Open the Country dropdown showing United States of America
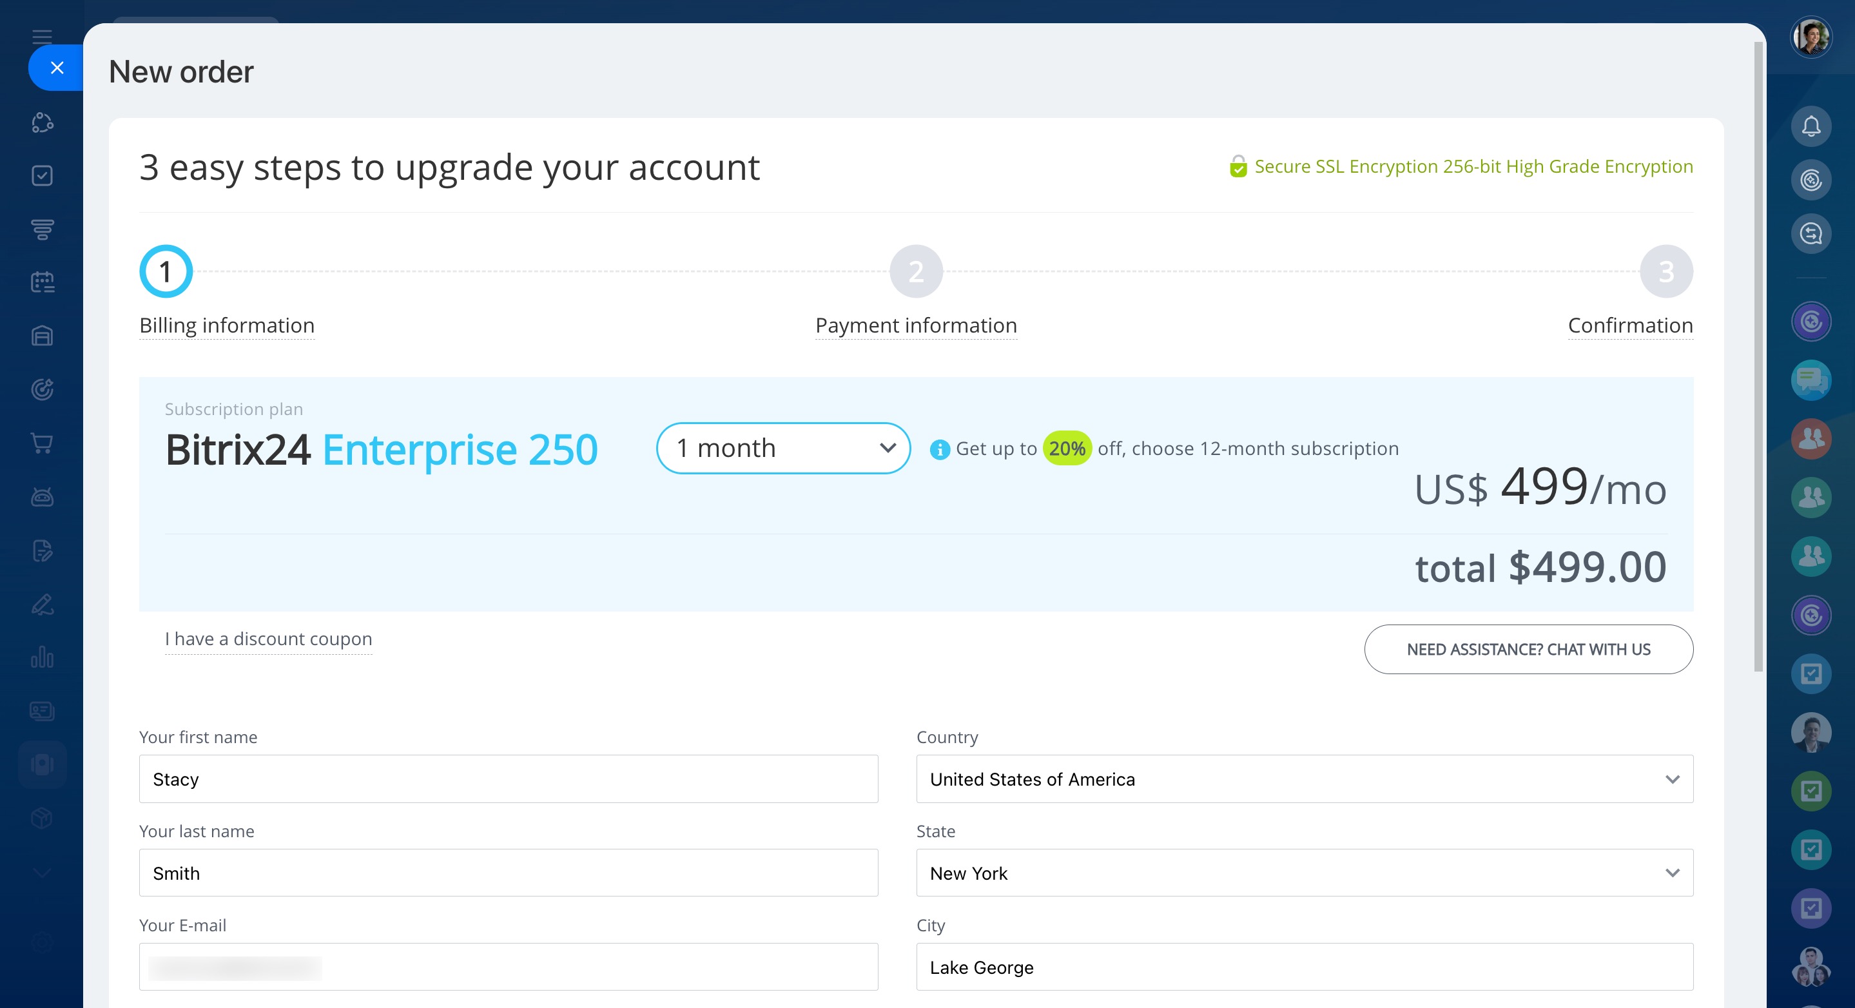 pos(1304,779)
